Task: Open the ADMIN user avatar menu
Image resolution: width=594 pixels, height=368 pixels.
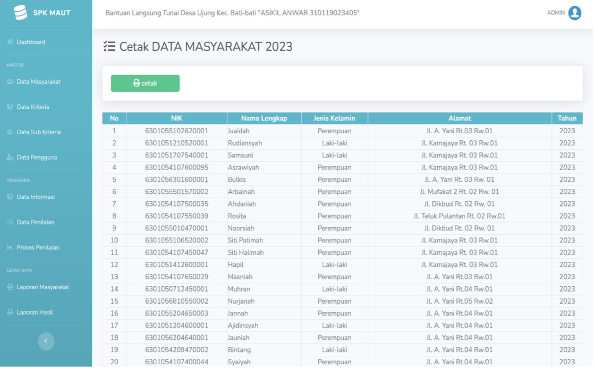Action: point(575,13)
